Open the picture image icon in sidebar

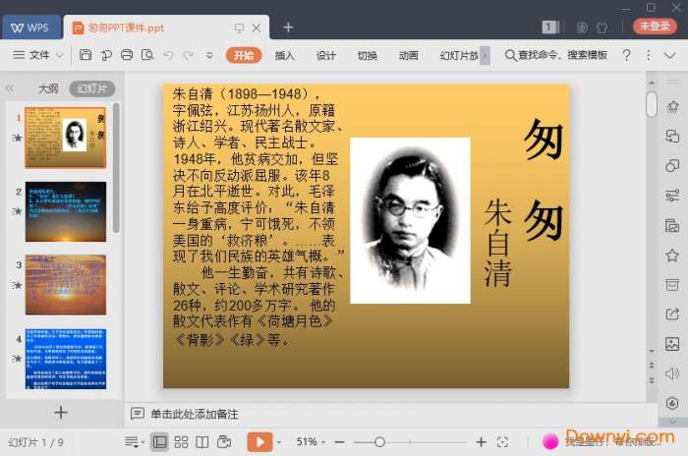672,344
